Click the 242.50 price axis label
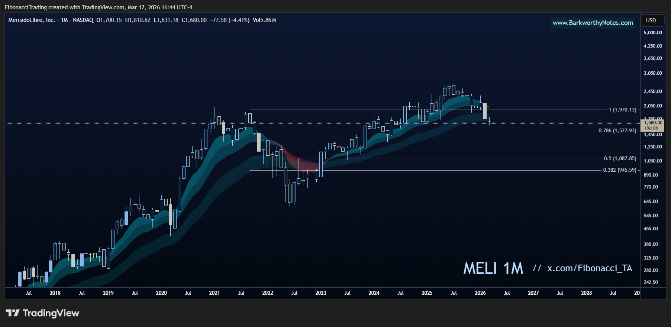 pyautogui.click(x=651, y=282)
